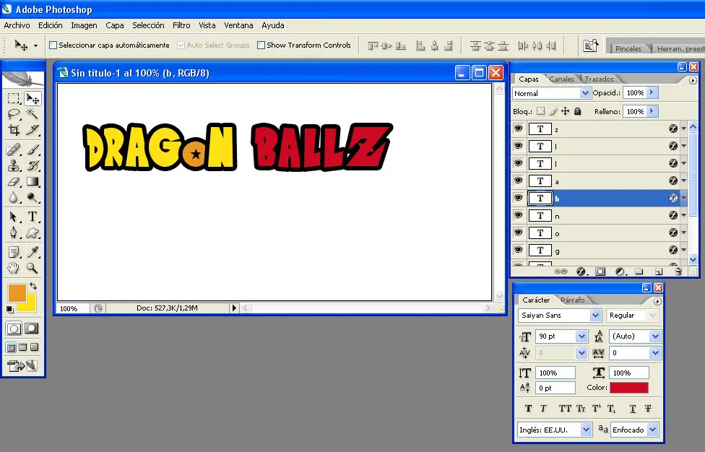Select the Brush tool

[33, 149]
